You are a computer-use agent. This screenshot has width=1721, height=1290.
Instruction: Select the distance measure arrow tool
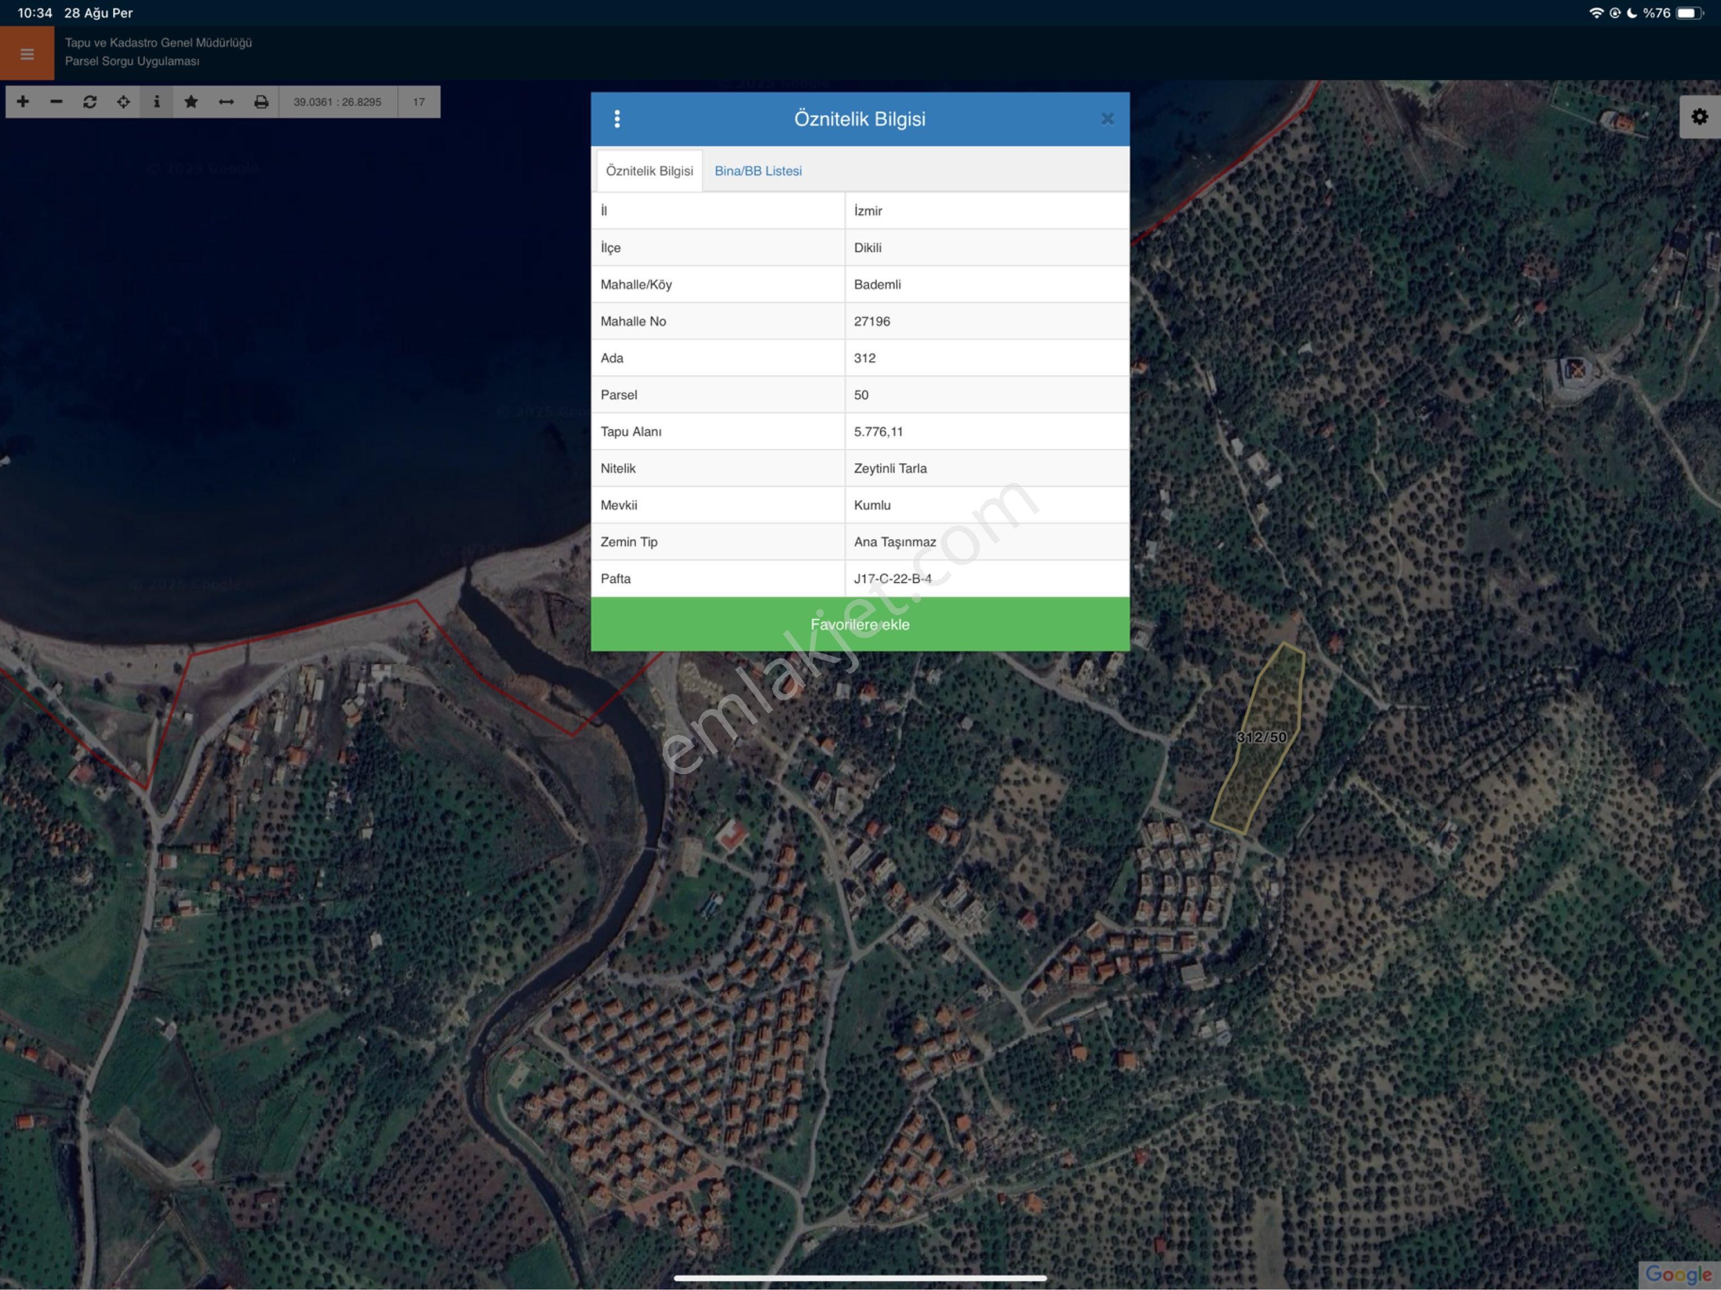[x=226, y=102]
